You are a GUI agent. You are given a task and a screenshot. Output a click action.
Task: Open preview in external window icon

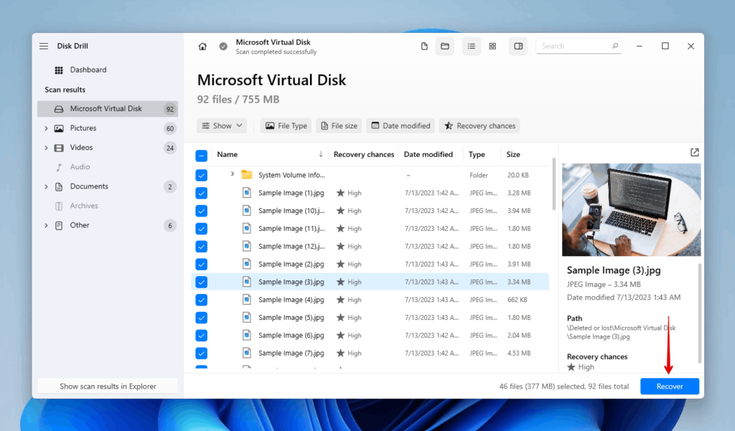(x=694, y=153)
